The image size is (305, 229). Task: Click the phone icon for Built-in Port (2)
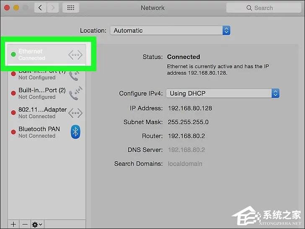click(75, 93)
